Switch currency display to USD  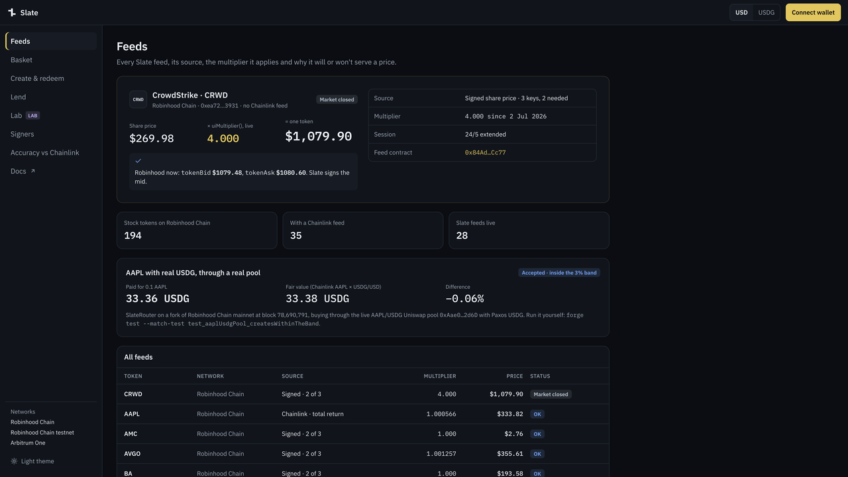tap(741, 13)
